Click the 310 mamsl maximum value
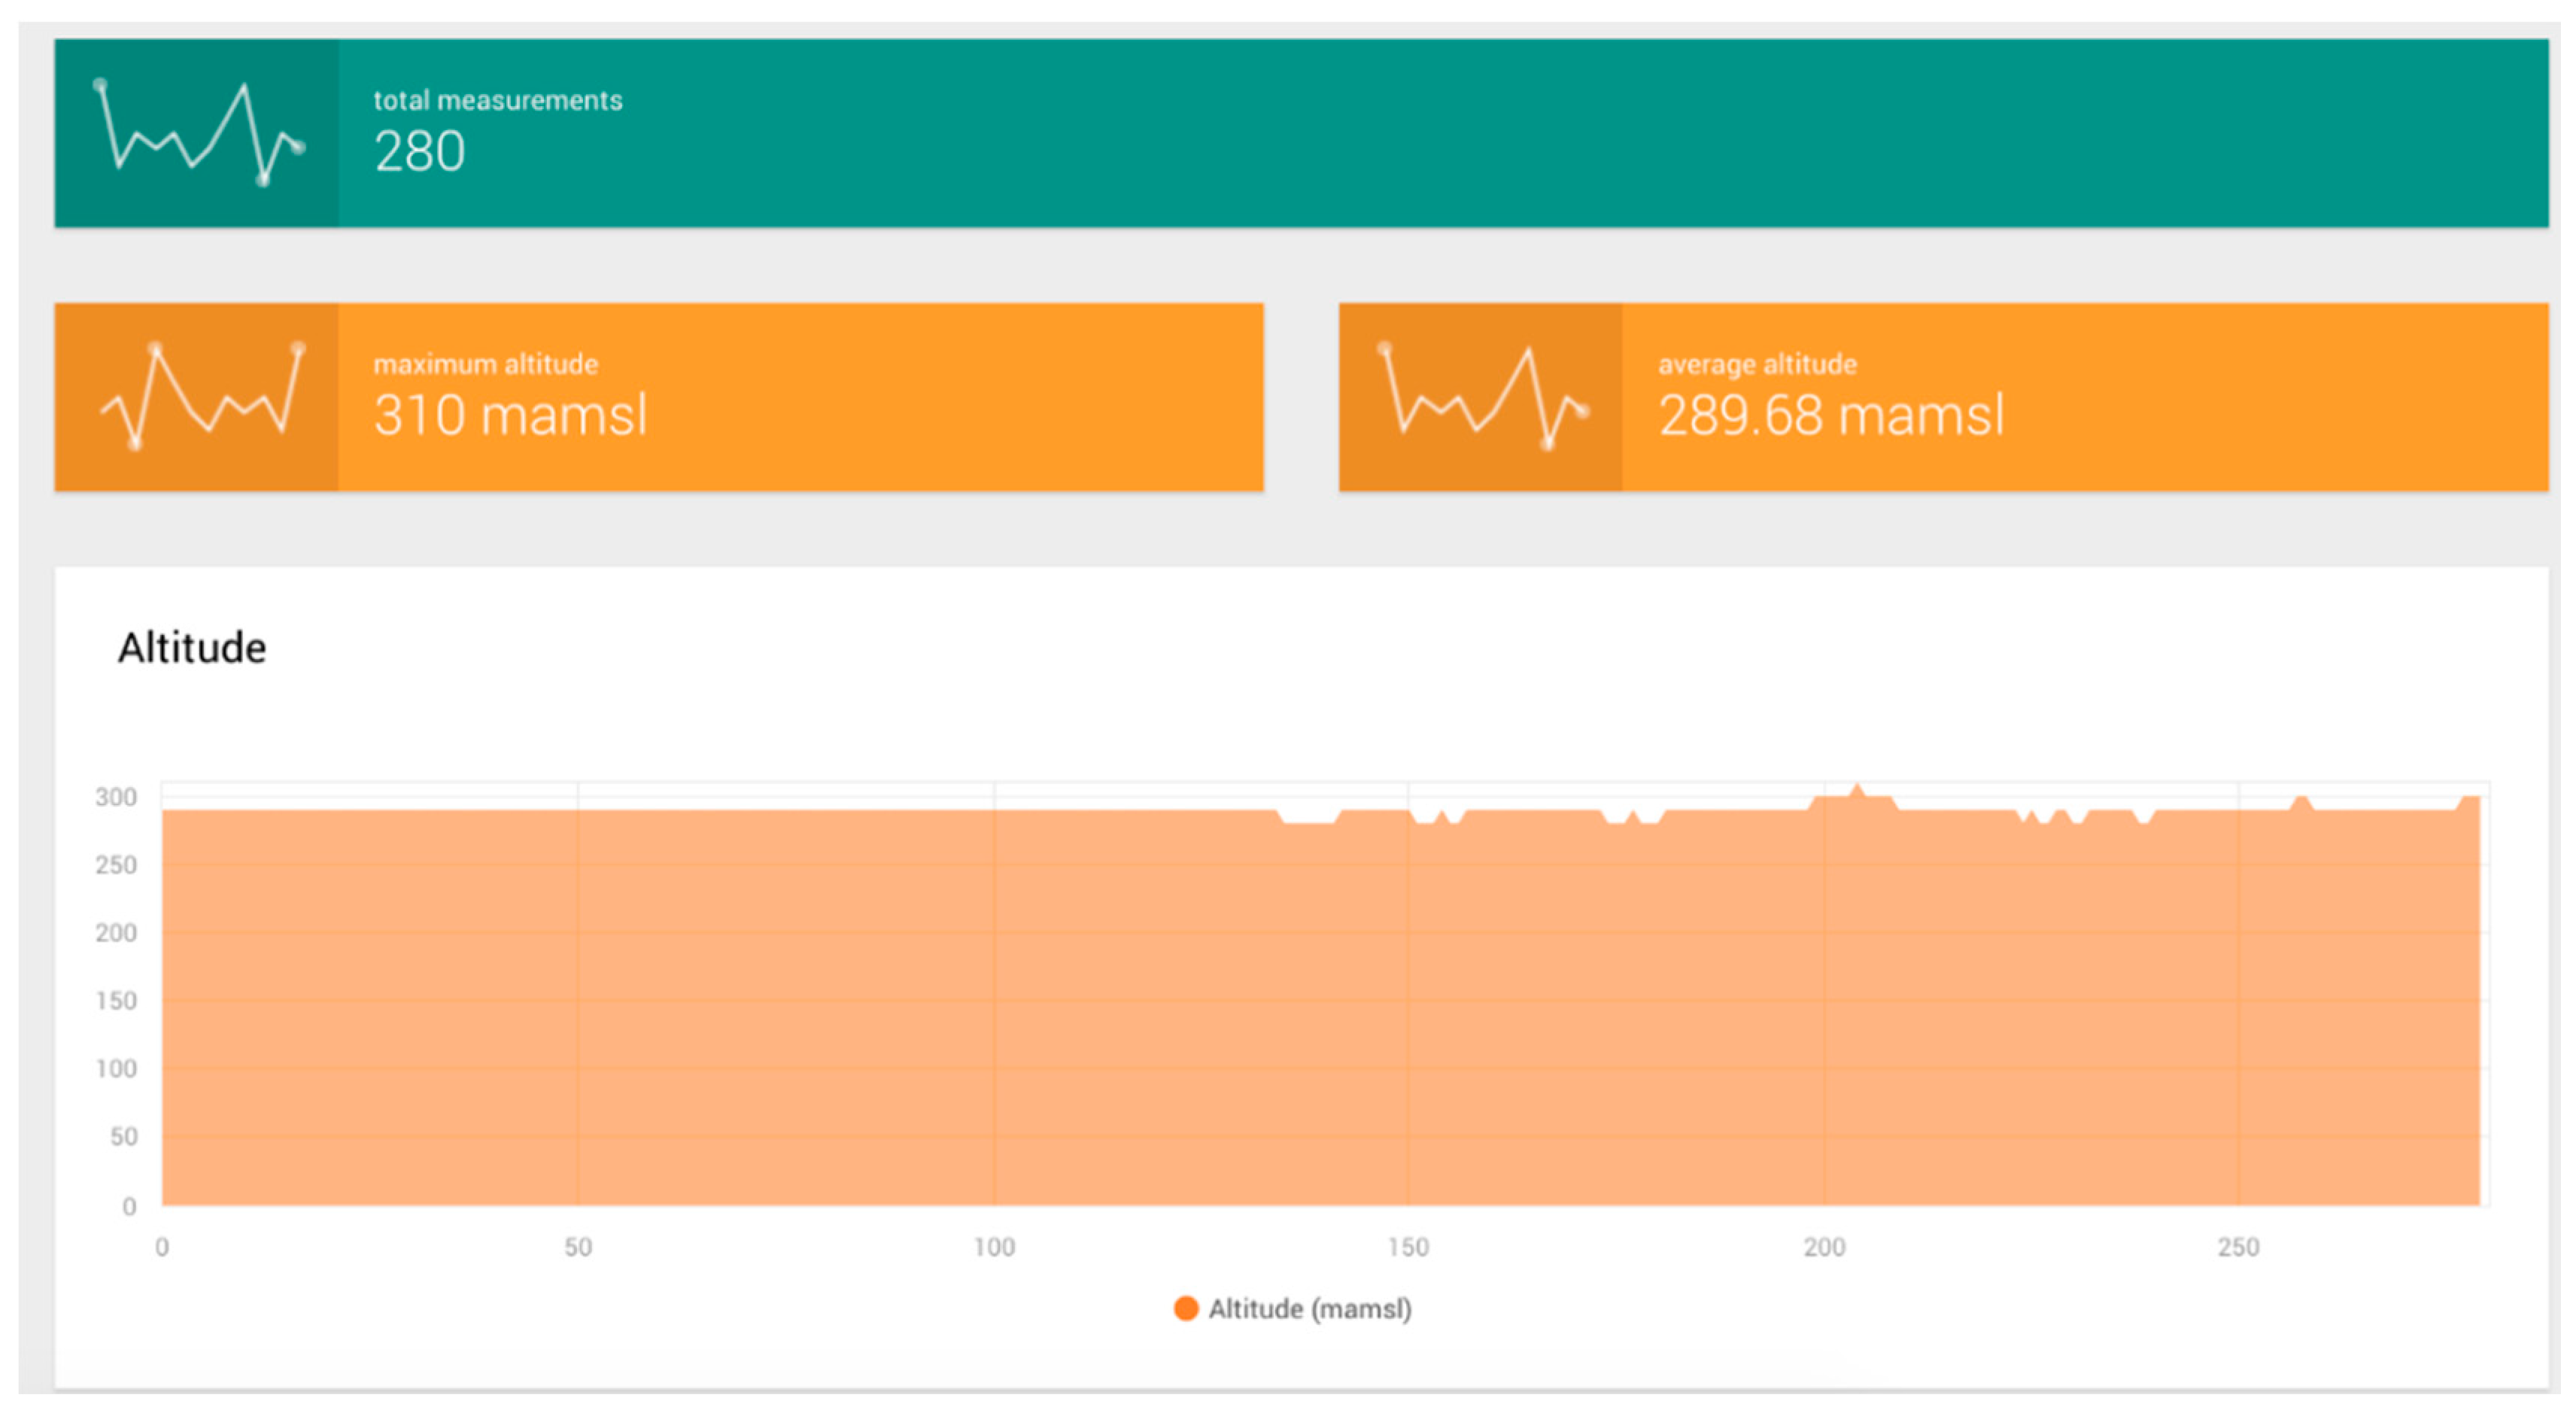2576x1413 pixels. (510, 415)
